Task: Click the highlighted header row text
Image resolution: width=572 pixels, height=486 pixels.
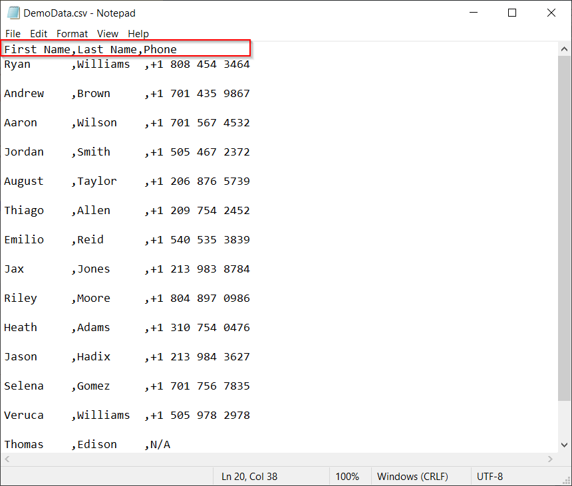Action: point(88,49)
